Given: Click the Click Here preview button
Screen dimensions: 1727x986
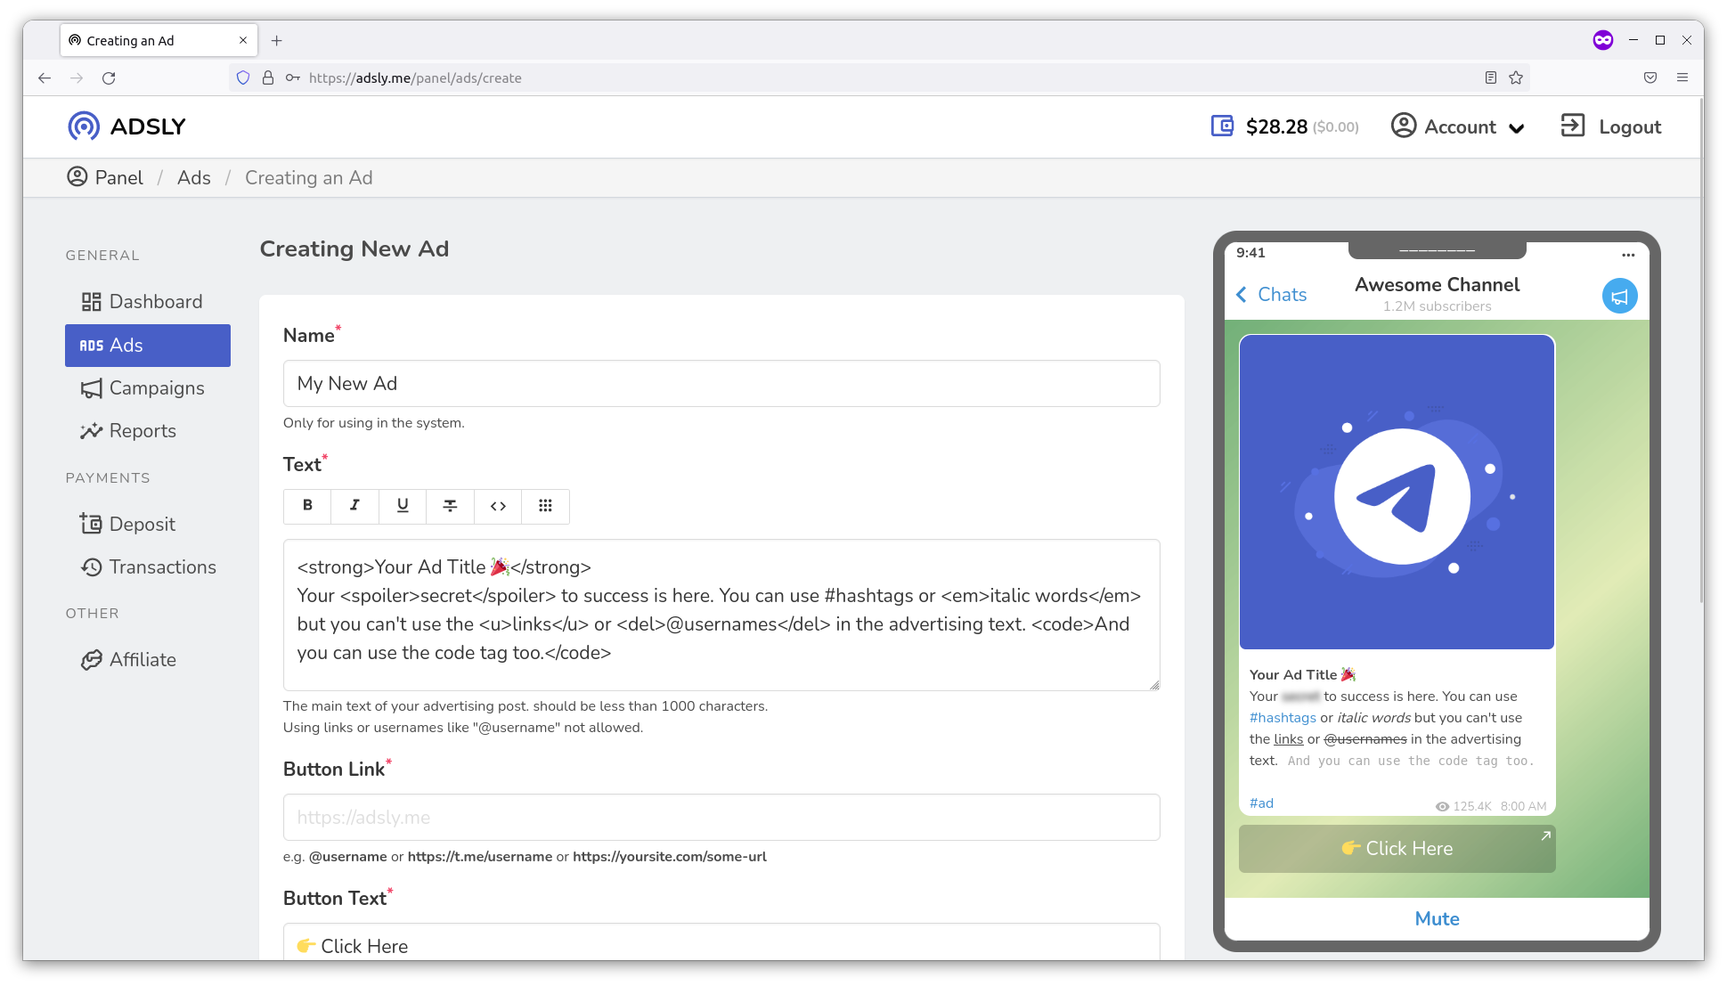Looking at the screenshot, I should click(x=1397, y=849).
